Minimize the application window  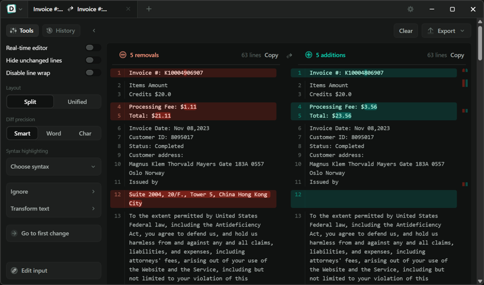(432, 9)
